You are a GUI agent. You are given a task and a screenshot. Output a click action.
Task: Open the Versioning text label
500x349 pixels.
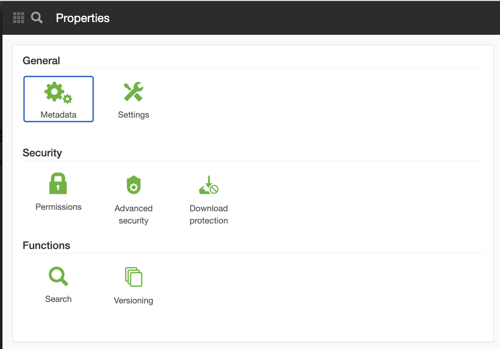coord(134,300)
